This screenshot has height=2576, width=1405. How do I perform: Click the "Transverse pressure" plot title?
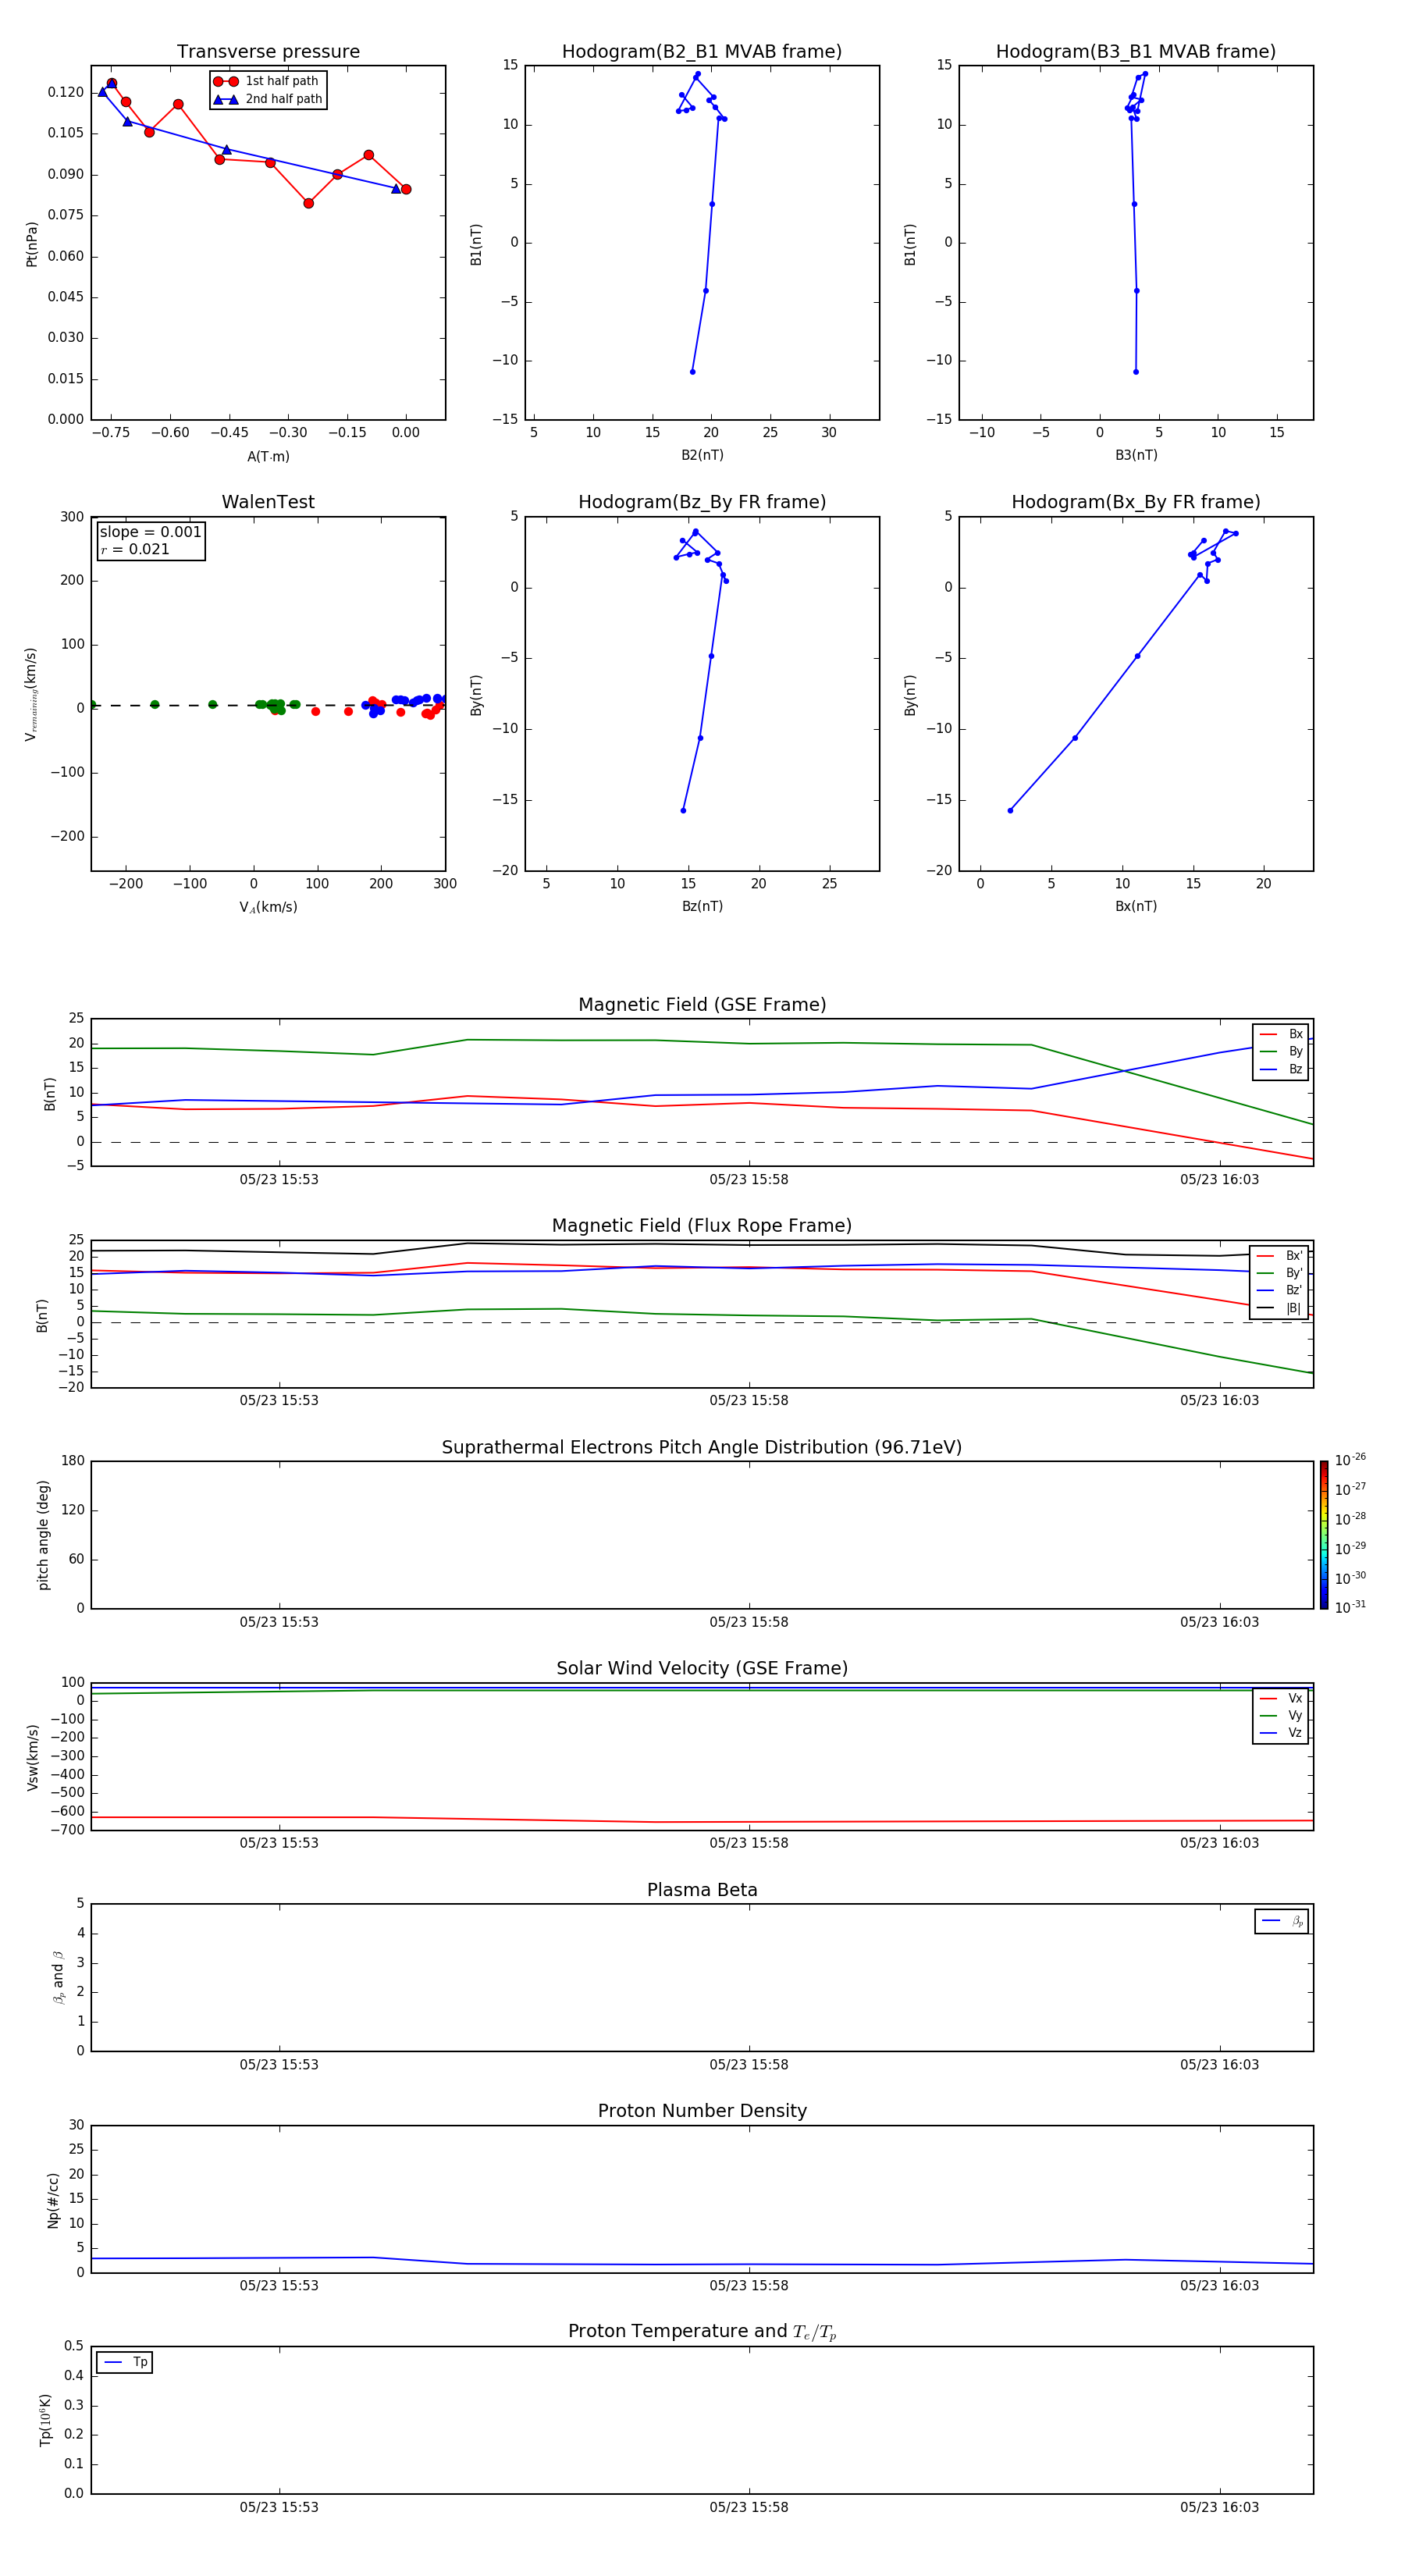coord(268,52)
